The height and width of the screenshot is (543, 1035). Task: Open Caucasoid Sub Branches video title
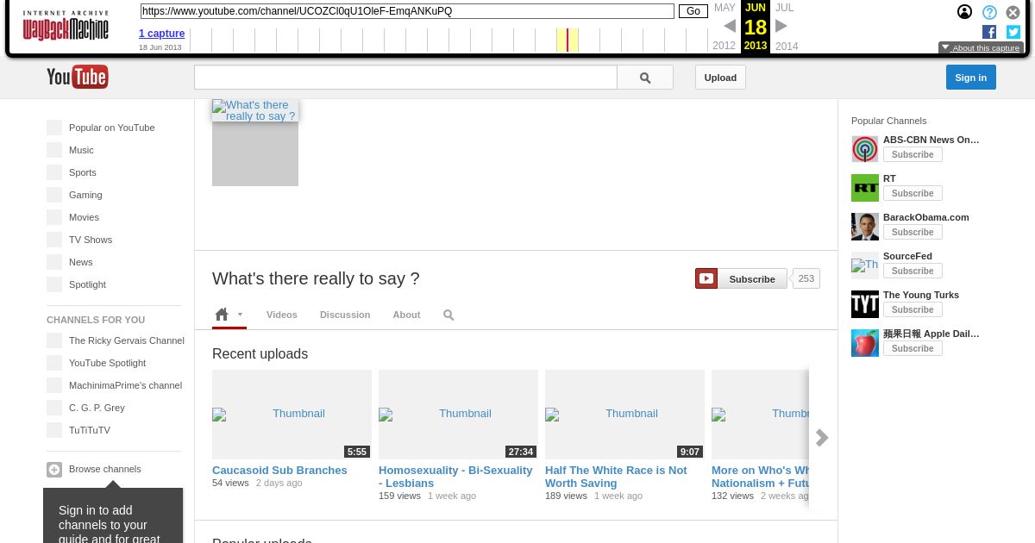(x=279, y=471)
